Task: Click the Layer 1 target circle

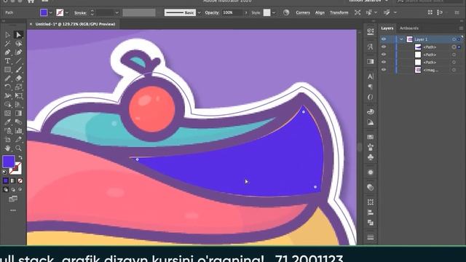Action: click(x=454, y=39)
